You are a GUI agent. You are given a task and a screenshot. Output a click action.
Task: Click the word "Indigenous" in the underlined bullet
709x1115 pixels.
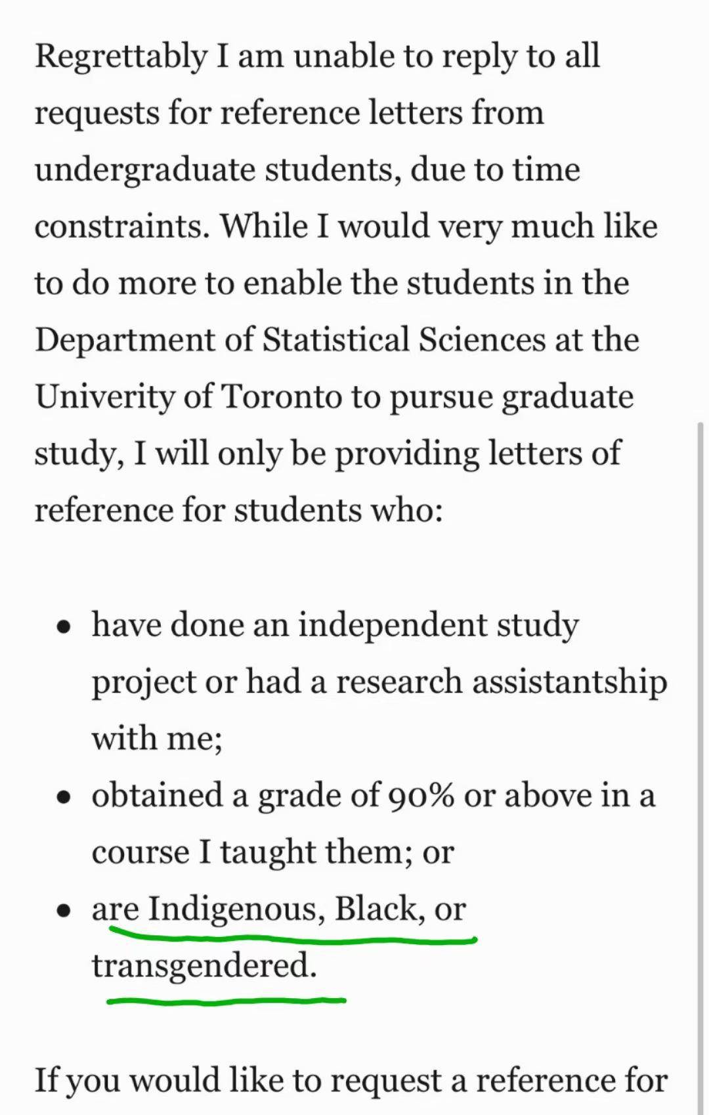(236, 910)
